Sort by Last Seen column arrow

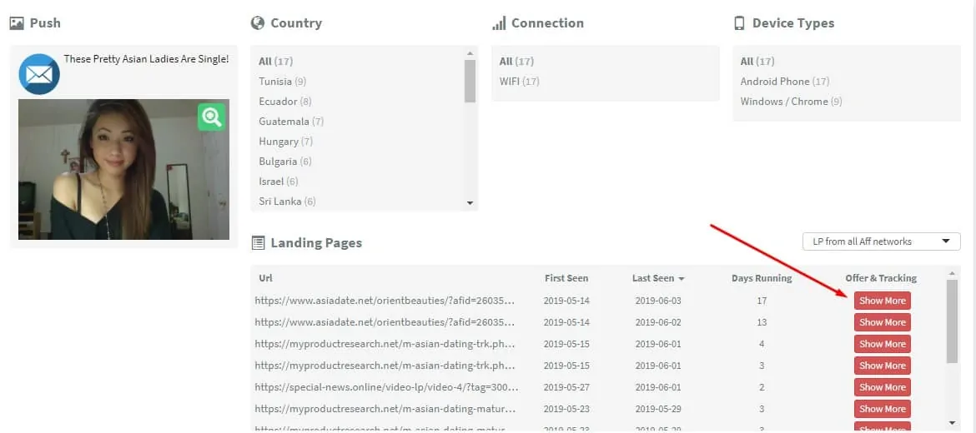(682, 279)
